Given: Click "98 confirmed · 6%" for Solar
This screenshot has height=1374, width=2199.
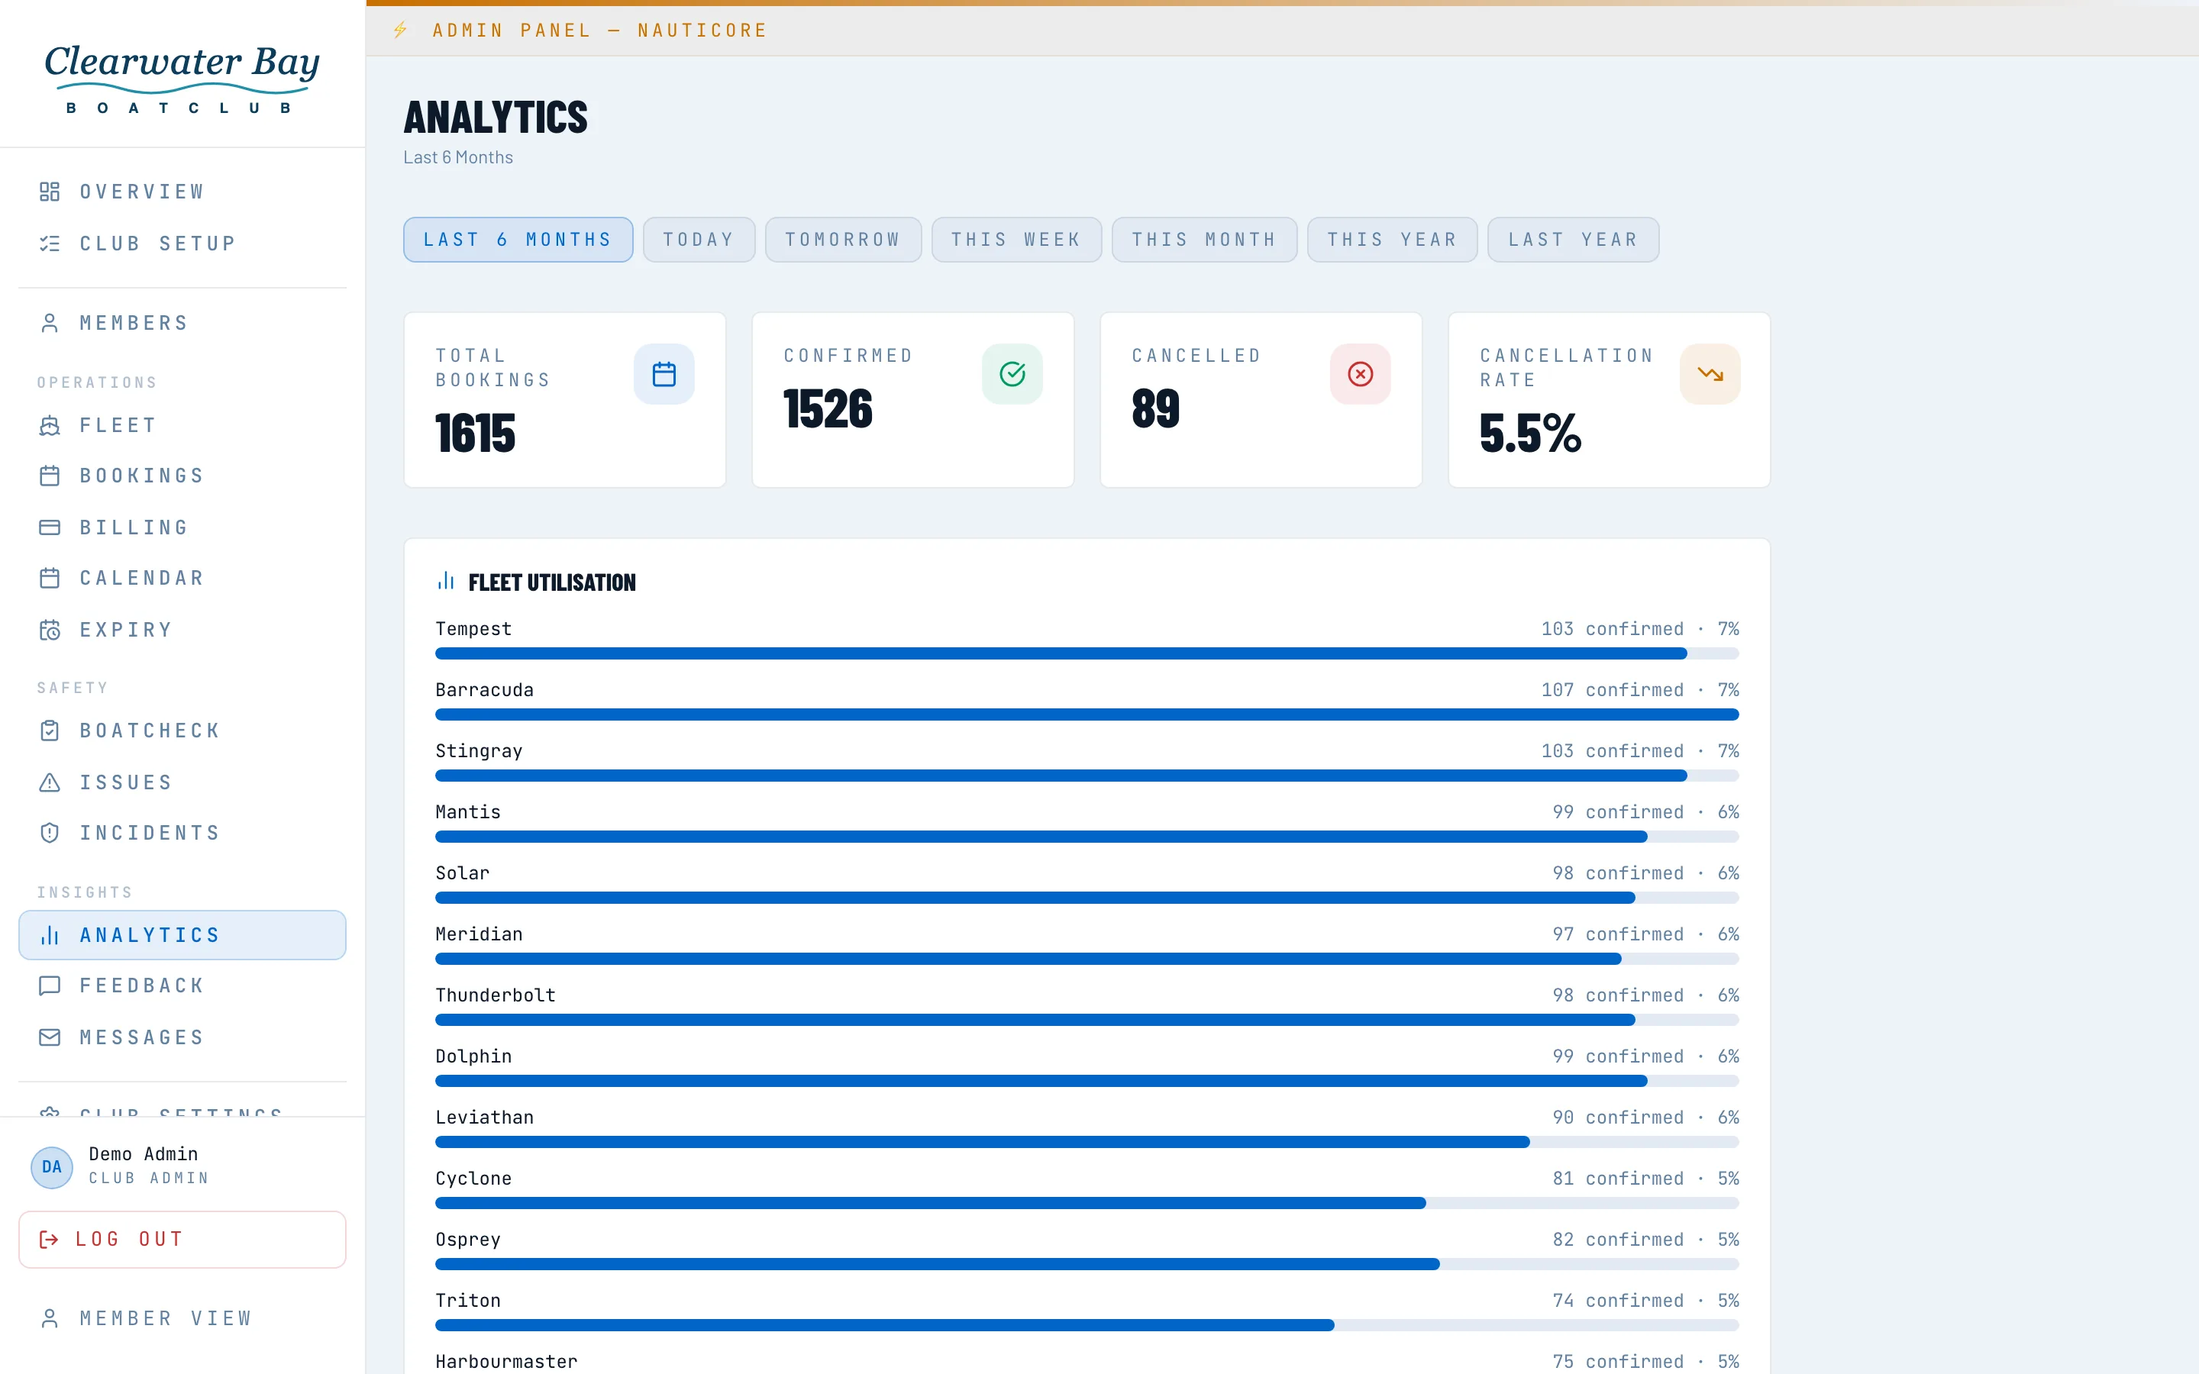Looking at the screenshot, I should tap(1645, 873).
